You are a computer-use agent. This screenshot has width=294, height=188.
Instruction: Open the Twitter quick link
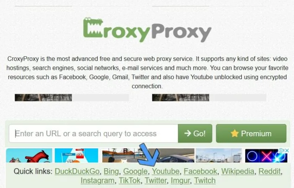click(x=156, y=180)
